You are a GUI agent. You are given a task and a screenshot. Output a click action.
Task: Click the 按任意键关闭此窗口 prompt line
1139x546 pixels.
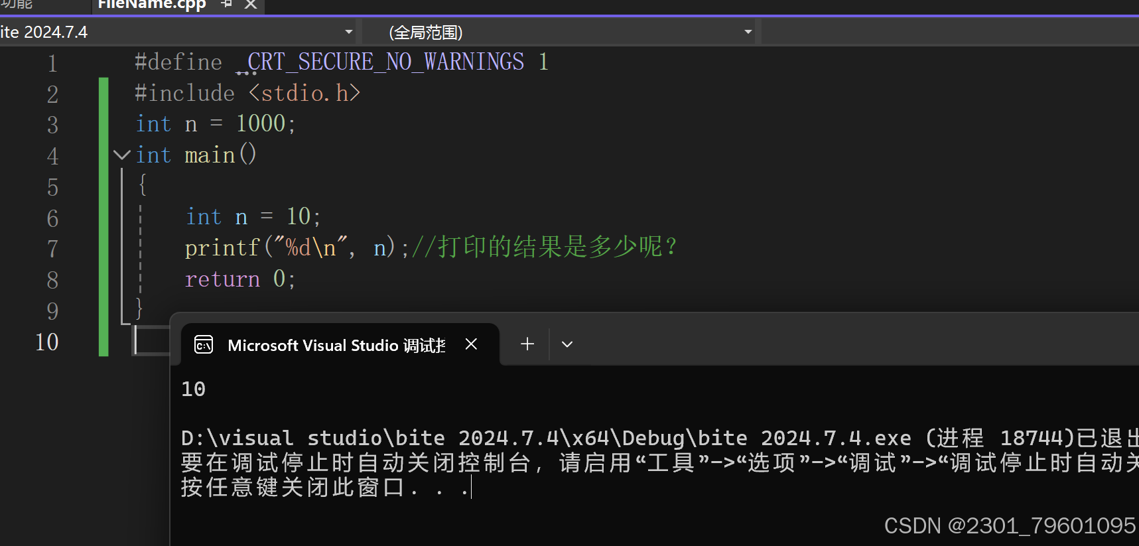click(x=326, y=488)
